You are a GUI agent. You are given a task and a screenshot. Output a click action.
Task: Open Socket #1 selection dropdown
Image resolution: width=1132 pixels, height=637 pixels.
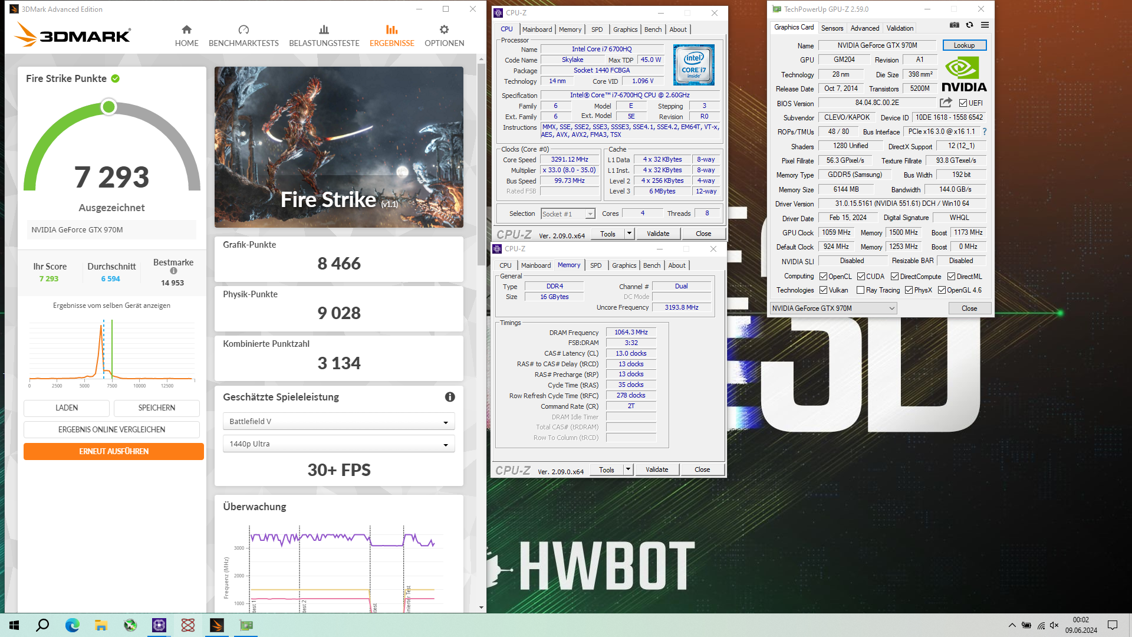(568, 214)
